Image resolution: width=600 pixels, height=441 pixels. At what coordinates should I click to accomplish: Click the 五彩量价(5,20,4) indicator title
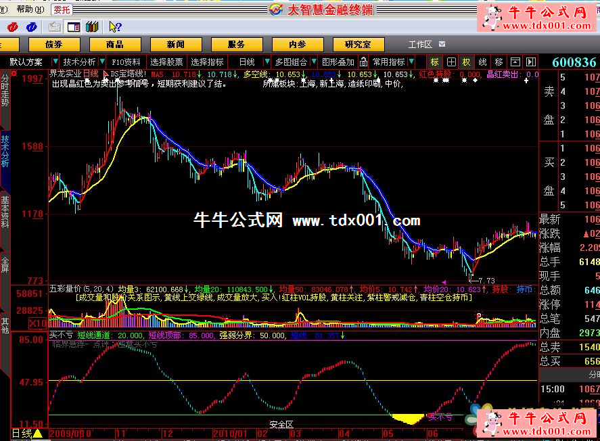81,289
